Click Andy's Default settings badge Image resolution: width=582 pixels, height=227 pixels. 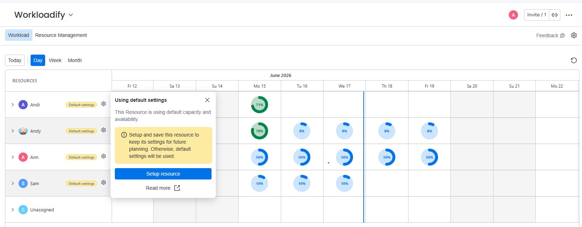tap(81, 131)
